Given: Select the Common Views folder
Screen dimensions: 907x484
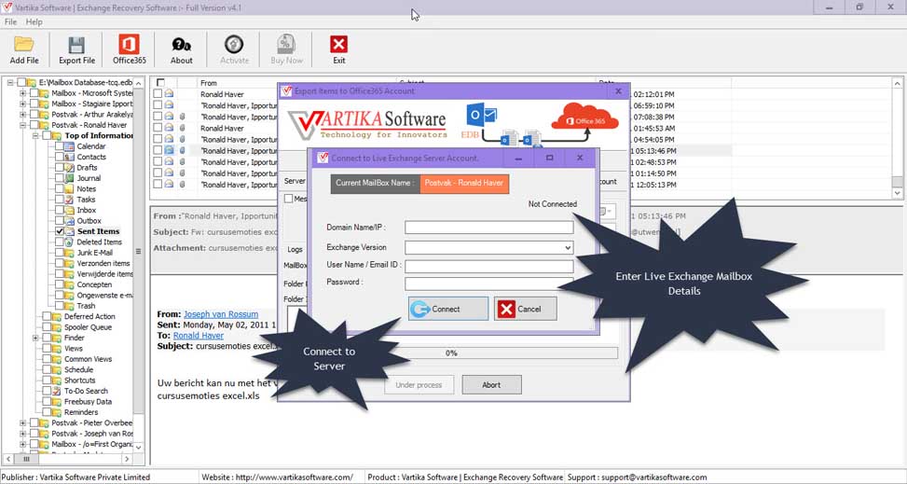Looking at the screenshot, I should pos(88,359).
